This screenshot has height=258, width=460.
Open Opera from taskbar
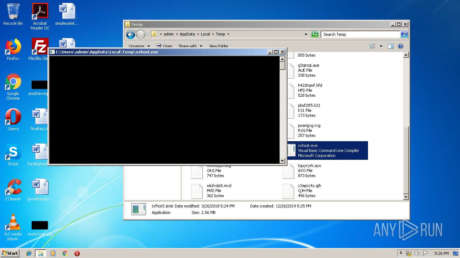coord(77,253)
